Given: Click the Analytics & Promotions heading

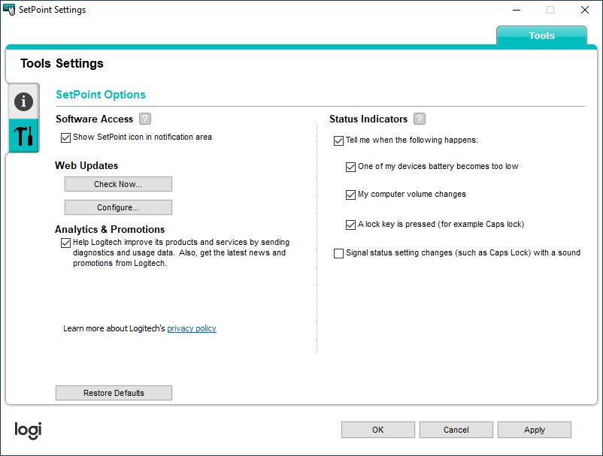Looking at the screenshot, I should coord(110,229).
